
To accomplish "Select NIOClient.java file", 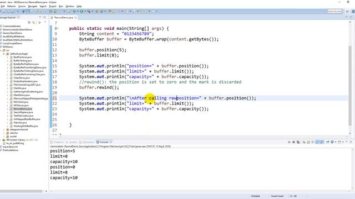I will click(21, 102).
